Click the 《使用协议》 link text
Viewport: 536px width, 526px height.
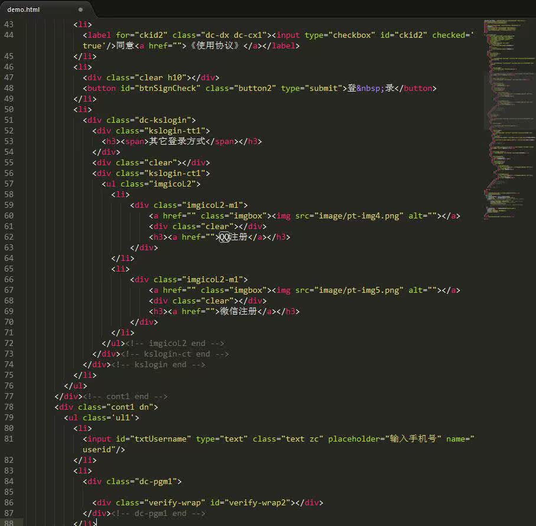(x=215, y=46)
